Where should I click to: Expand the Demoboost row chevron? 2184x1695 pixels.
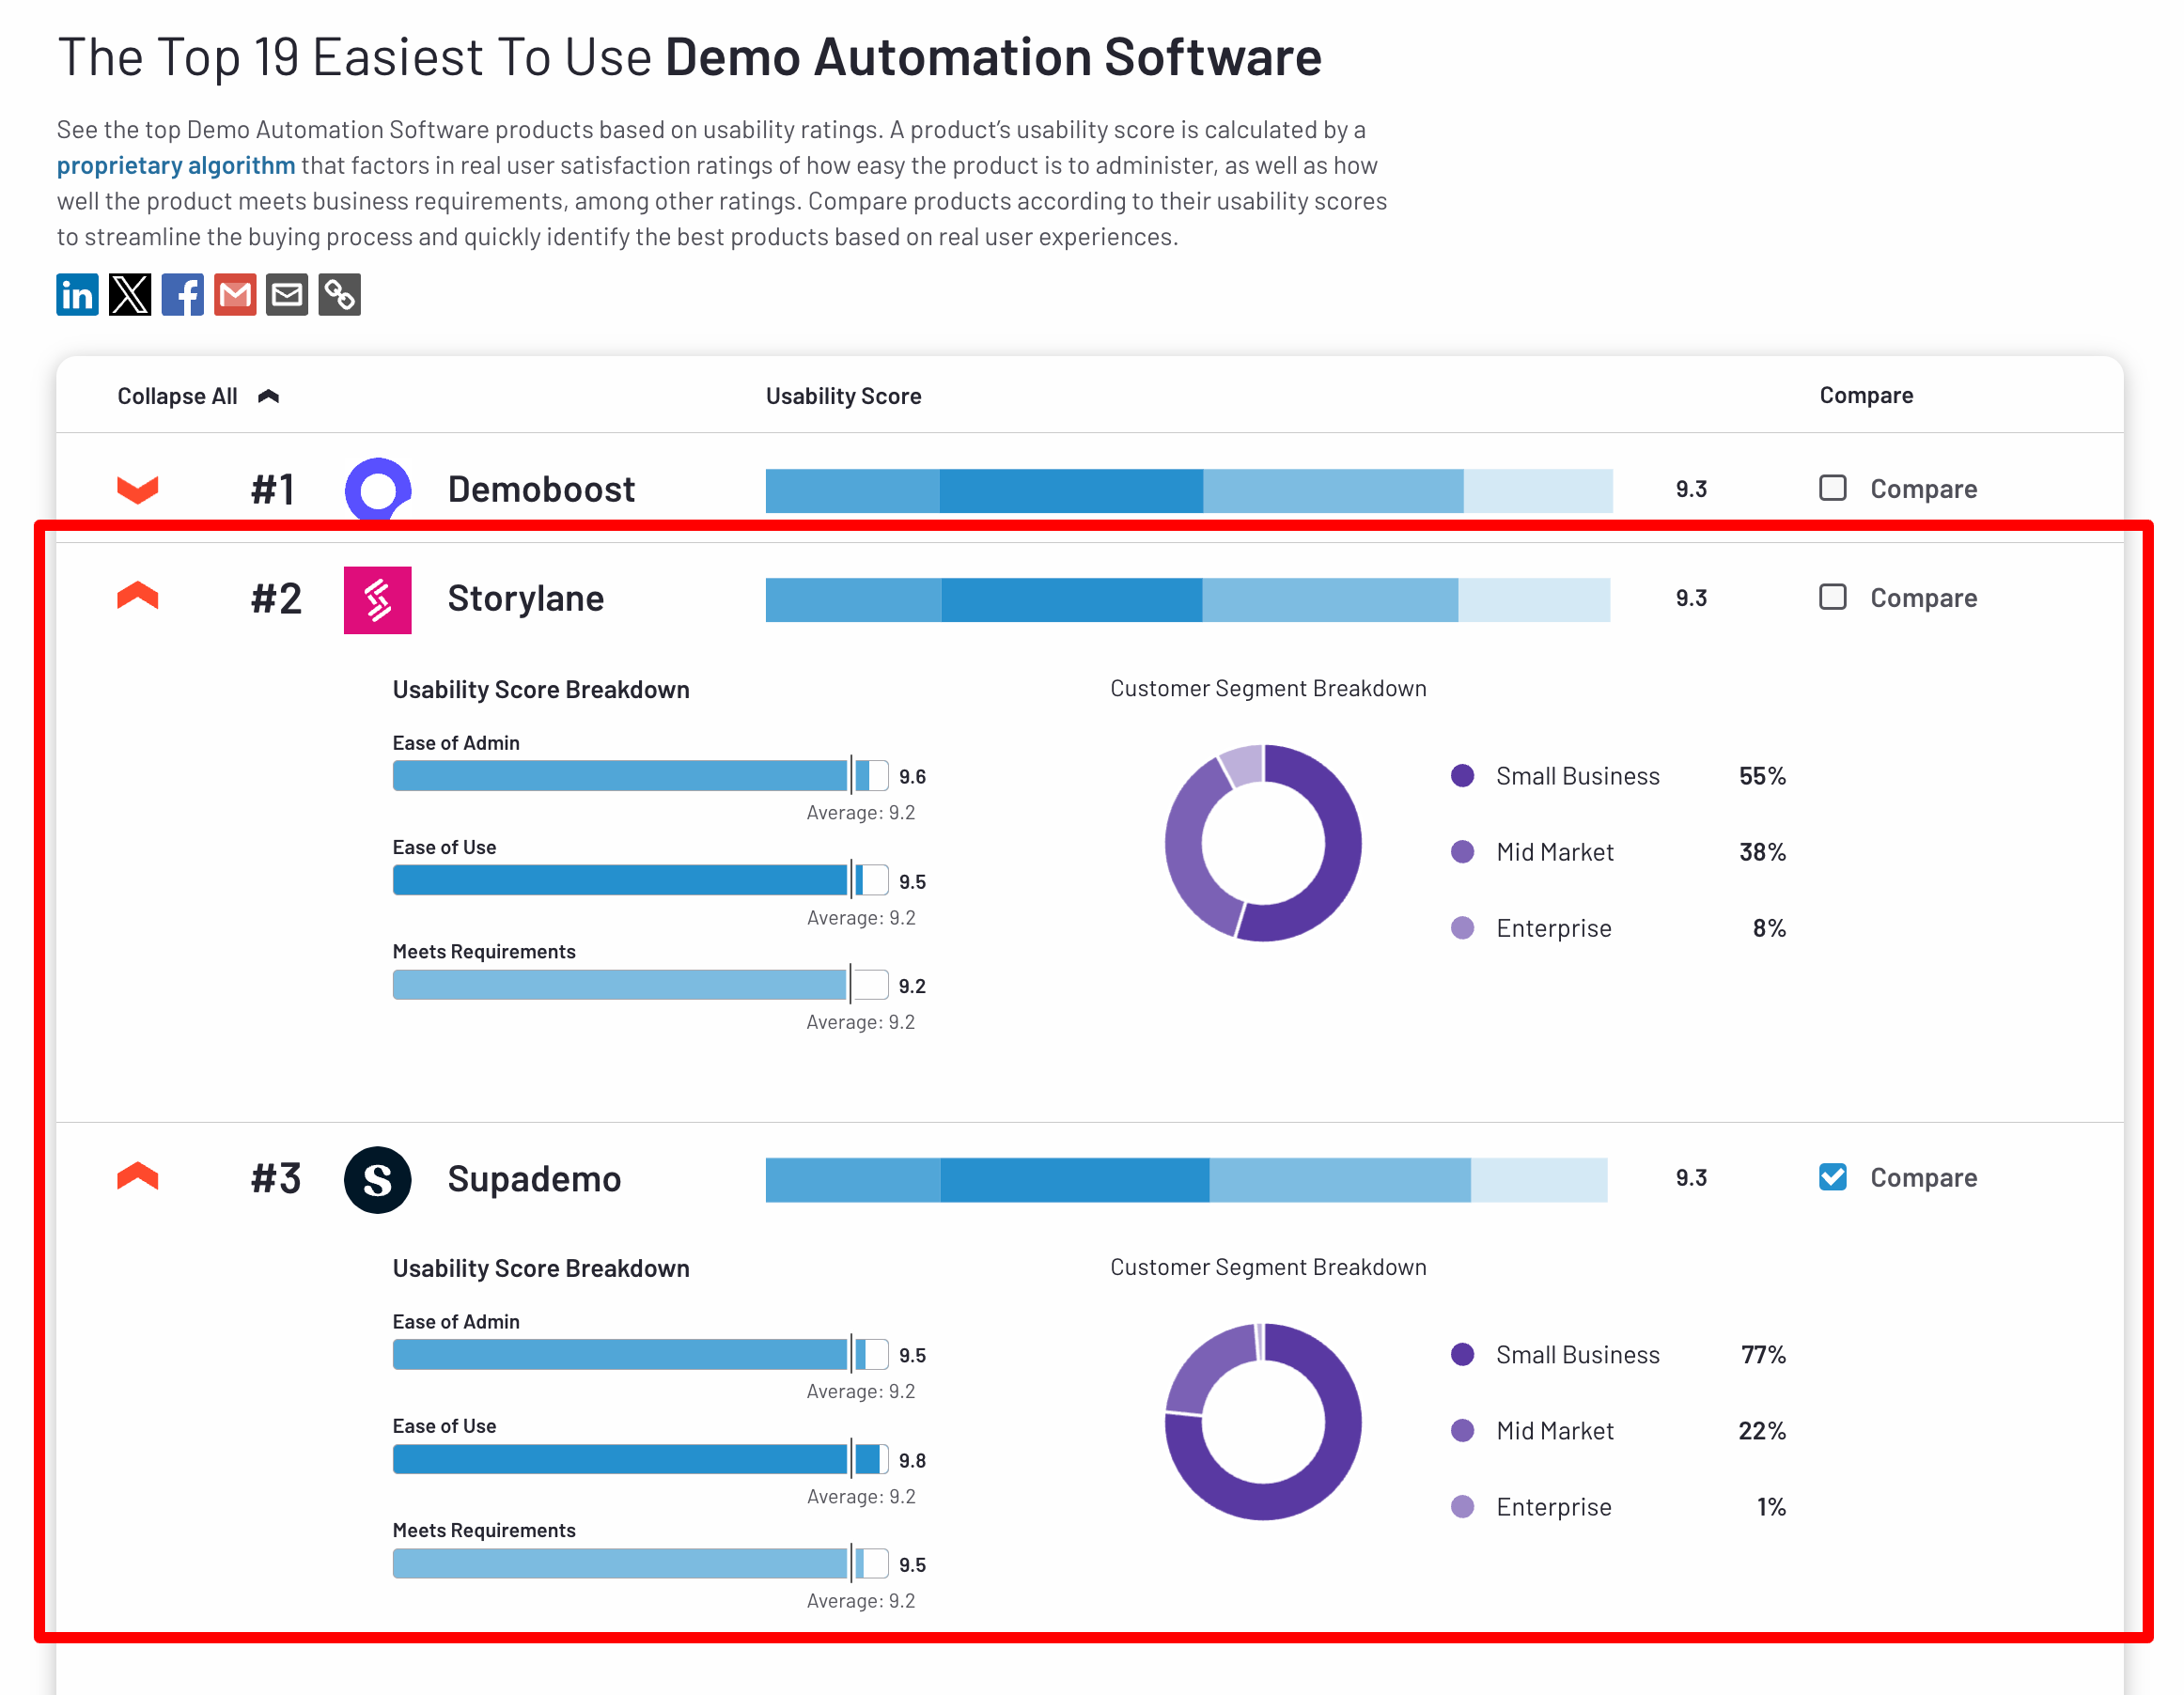click(138, 490)
